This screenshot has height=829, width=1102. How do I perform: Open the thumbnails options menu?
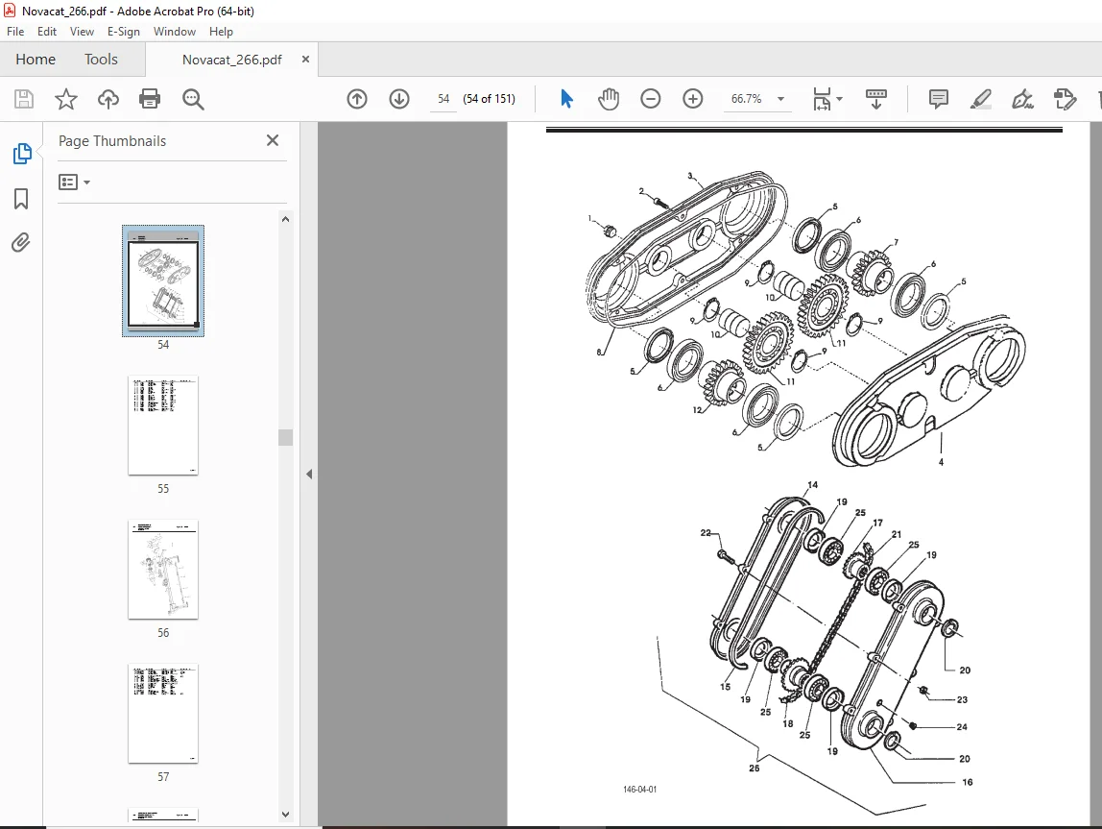75,183
